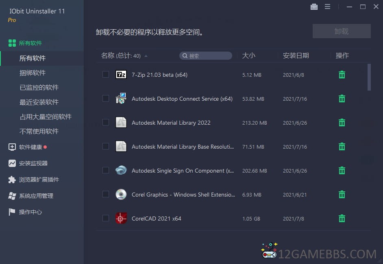Open the 软件健康 section

point(30,147)
